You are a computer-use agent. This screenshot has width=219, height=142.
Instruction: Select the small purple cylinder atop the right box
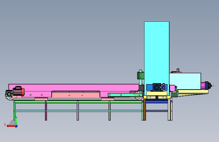(x=178, y=70)
